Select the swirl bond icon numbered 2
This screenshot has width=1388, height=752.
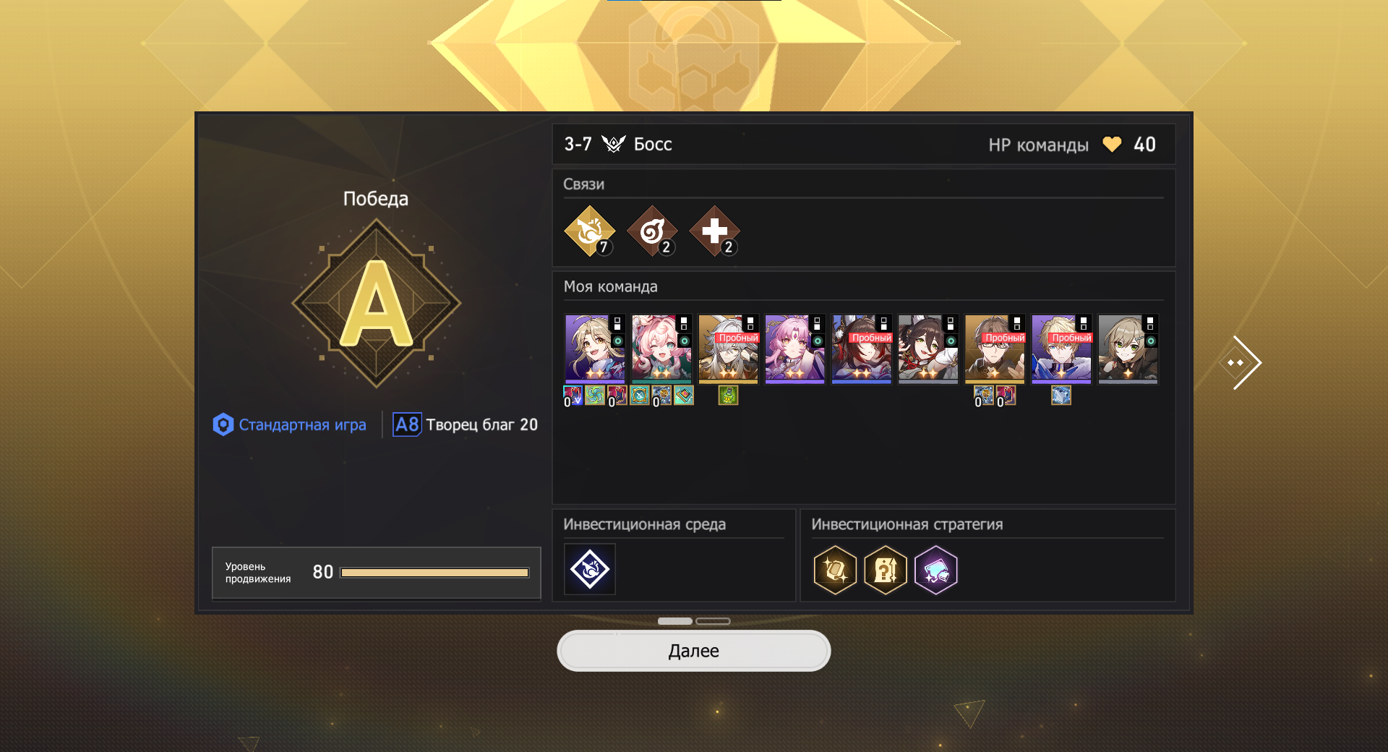[652, 231]
